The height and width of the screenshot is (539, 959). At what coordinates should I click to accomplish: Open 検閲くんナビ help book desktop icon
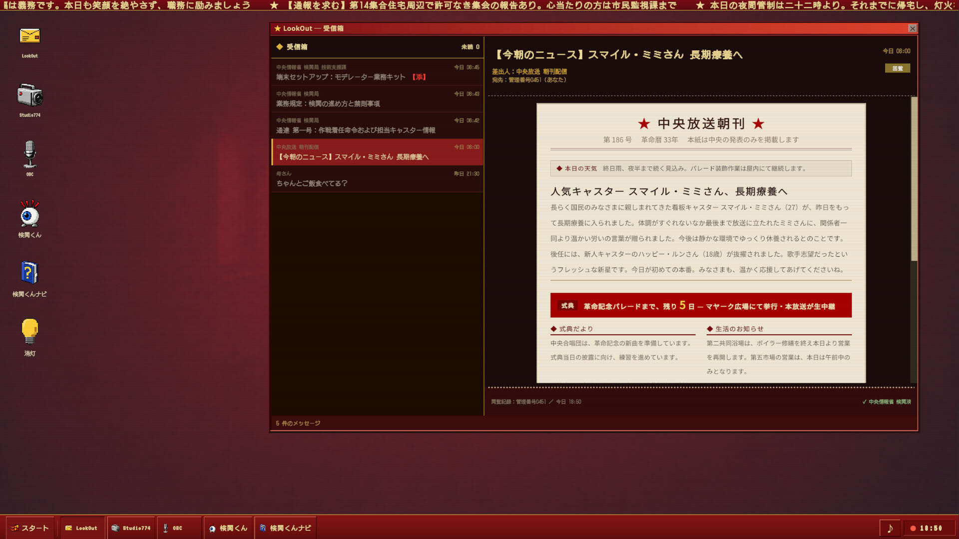coord(29,278)
